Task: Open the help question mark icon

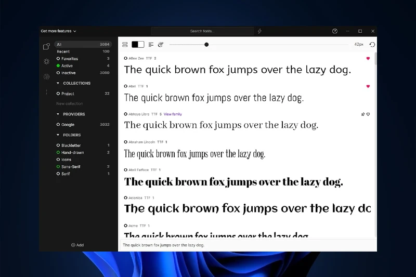Action: (x=335, y=31)
